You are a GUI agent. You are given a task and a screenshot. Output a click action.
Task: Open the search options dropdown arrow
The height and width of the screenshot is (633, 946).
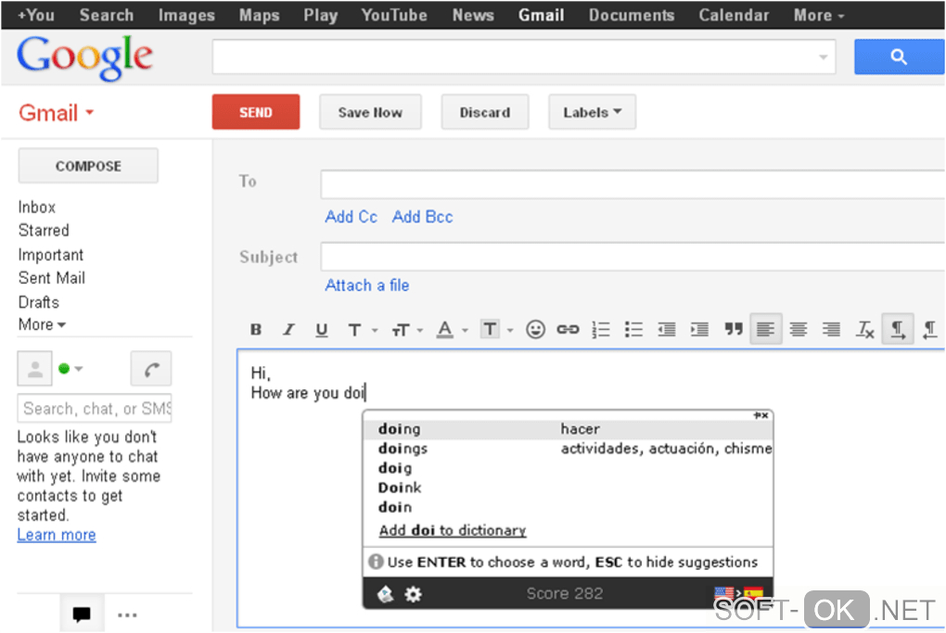[x=823, y=57]
